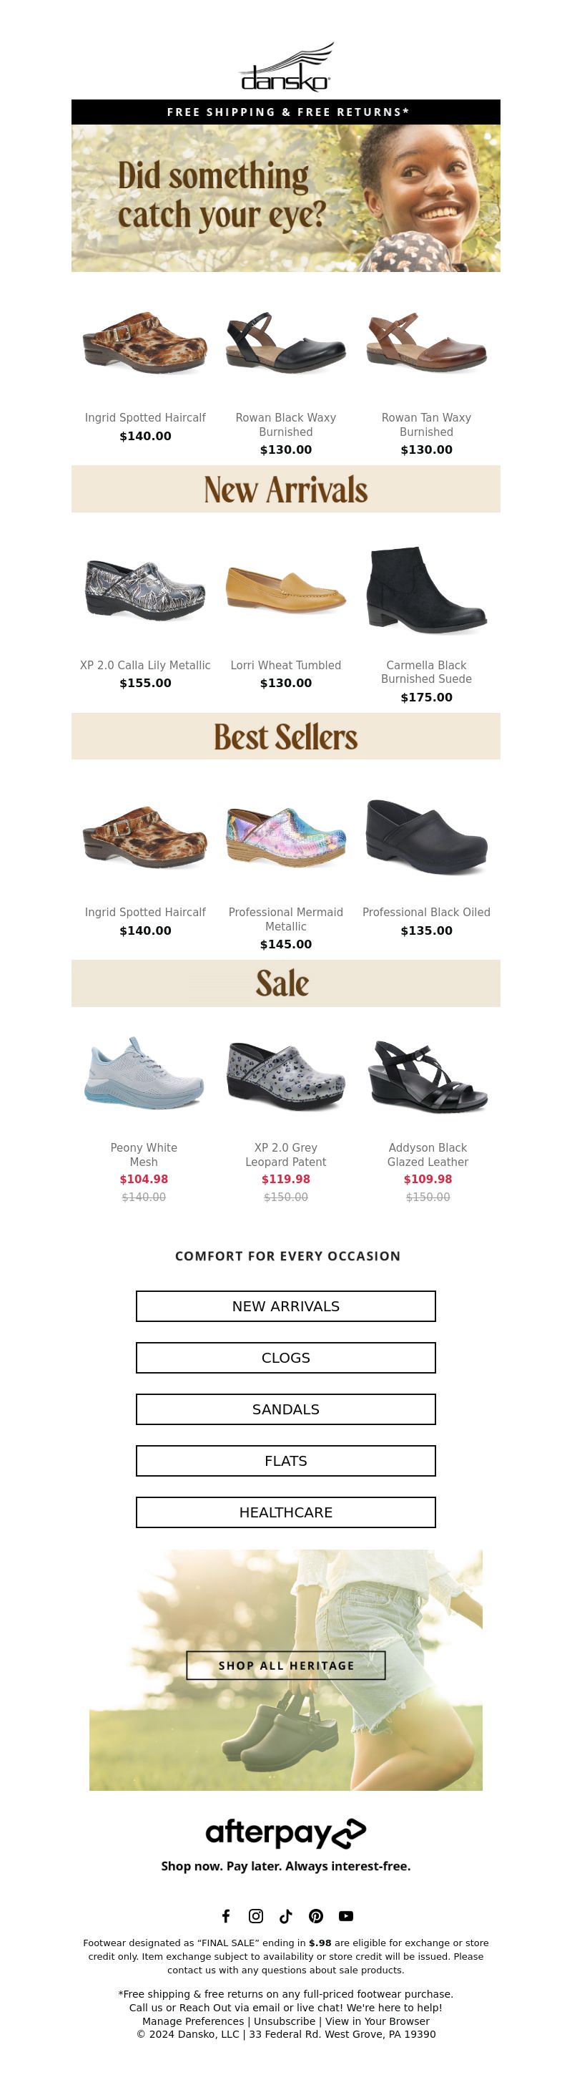Visit the TikTok social icon
Screen dimensions: 572x2080
(x=285, y=1916)
